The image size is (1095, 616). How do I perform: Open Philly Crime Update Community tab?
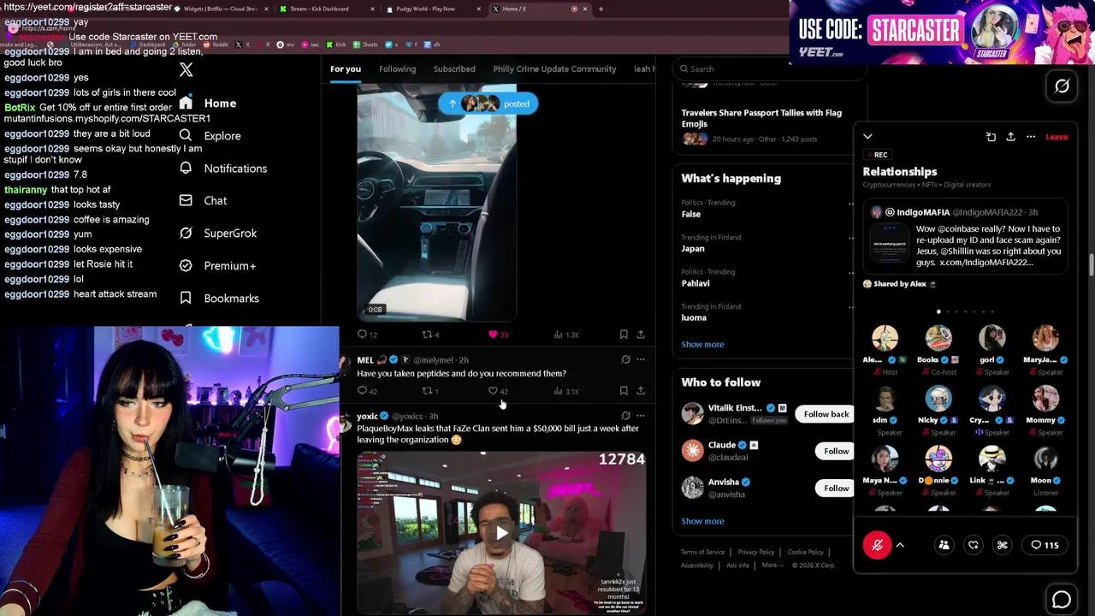pos(554,68)
